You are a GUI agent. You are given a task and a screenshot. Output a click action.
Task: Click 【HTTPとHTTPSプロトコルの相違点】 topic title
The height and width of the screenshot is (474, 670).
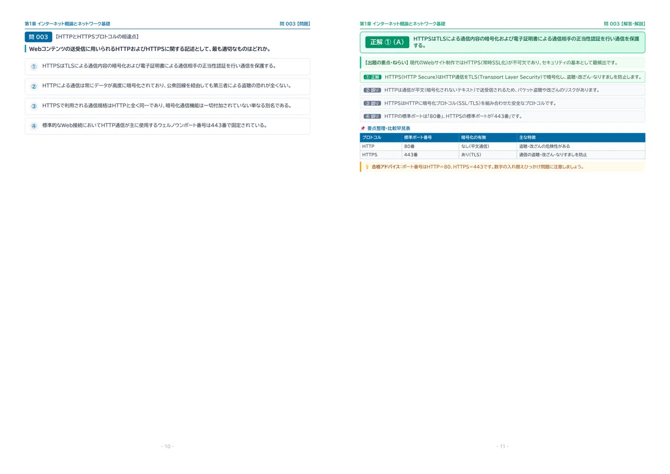coord(97,37)
